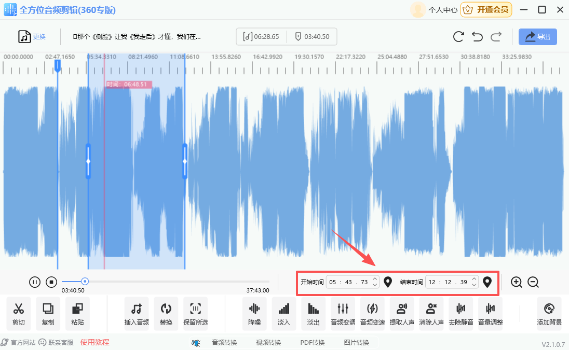Click the 导出 export button

538,37
